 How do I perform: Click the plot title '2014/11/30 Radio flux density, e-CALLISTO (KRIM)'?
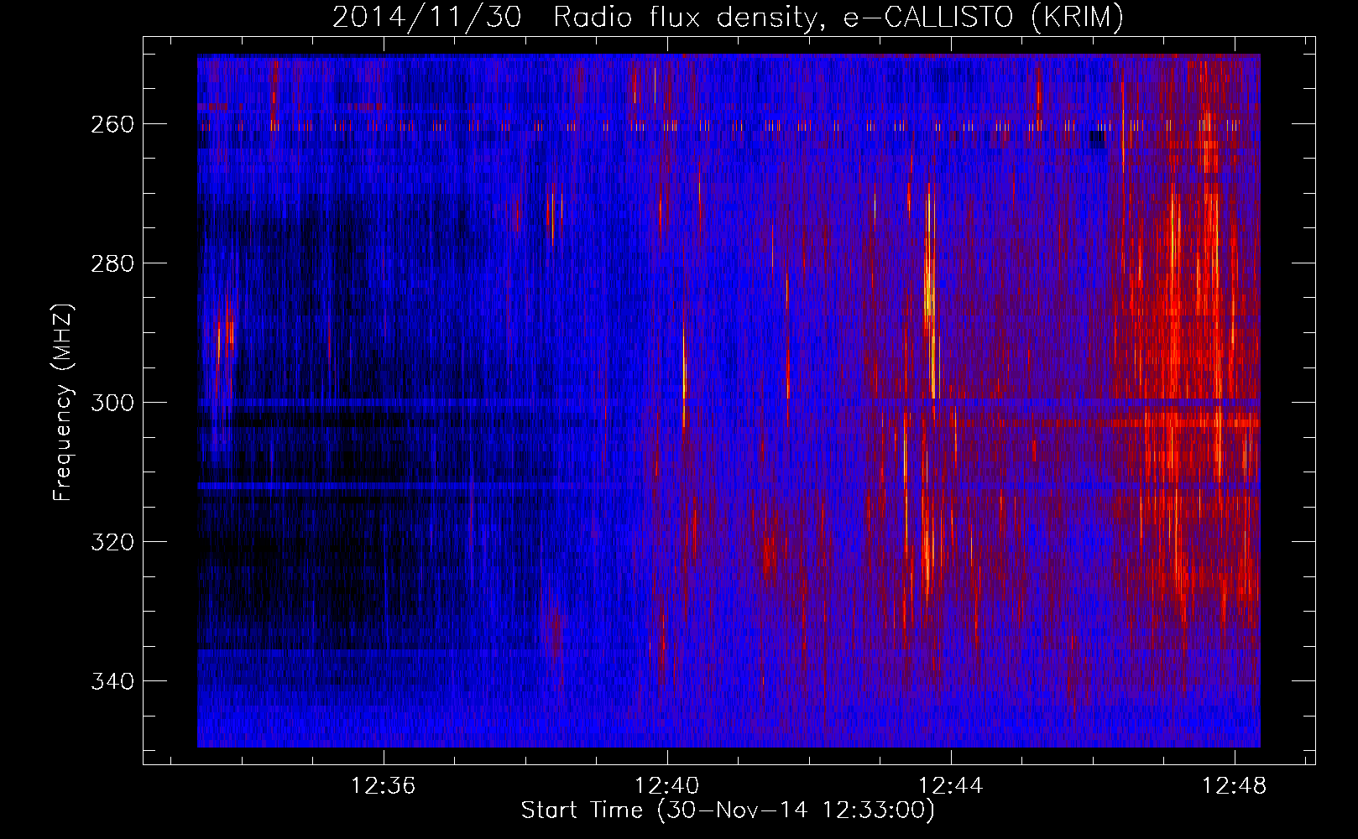[x=728, y=18]
